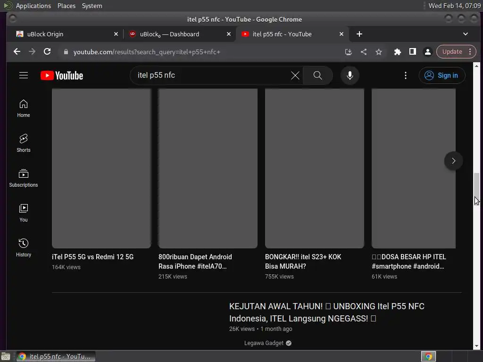Click the scrollbar up arrow
The height and width of the screenshot is (362, 483).
476,66
